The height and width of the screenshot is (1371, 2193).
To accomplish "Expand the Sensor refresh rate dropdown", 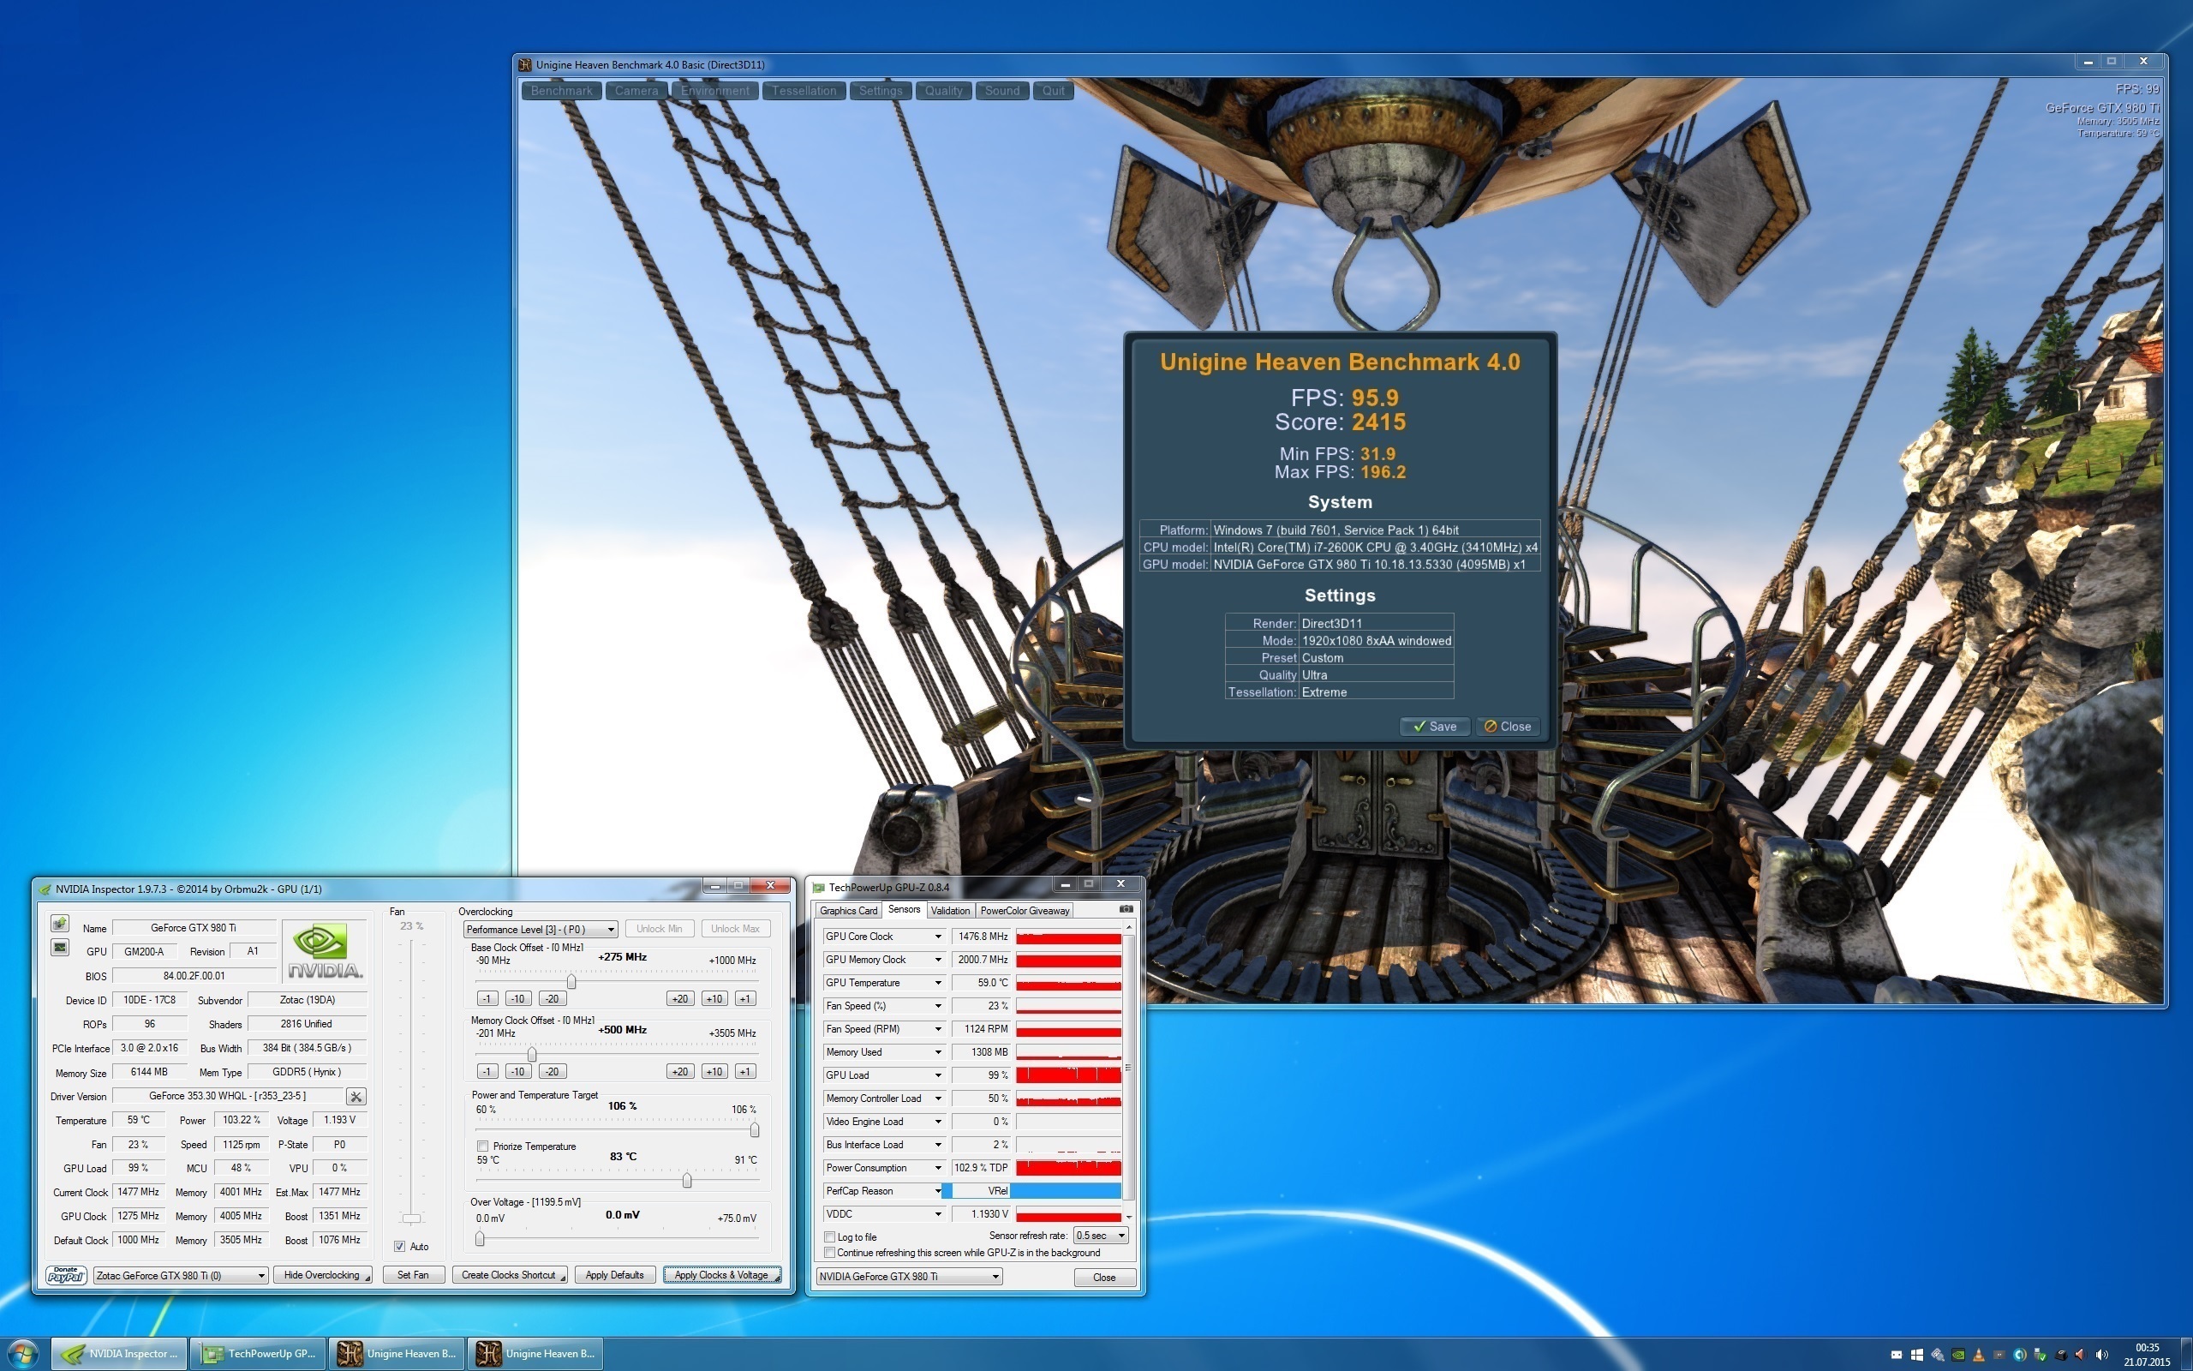I will 1100,1236.
